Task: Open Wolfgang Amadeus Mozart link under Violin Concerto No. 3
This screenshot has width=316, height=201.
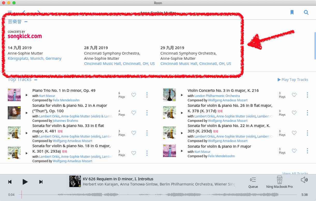Action: 228,100
